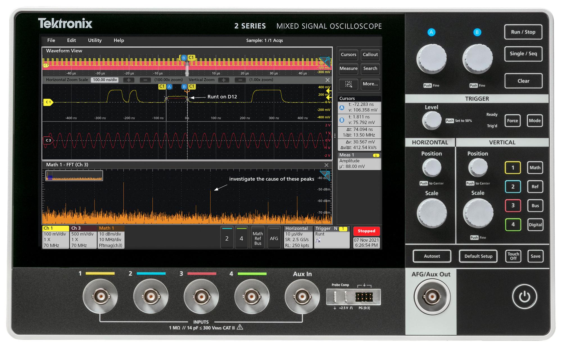
Task: Toggle channel 2 display using the 2 badge
Action: coord(227,238)
